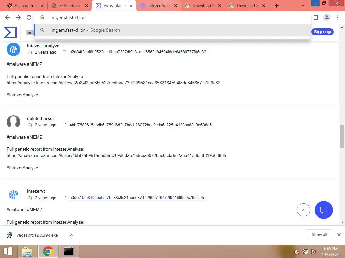This screenshot has height=258, width=345.
Task: Click the taskbar clock showing 1:10 PM
Action: pyautogui.click(x=331, y=249)
